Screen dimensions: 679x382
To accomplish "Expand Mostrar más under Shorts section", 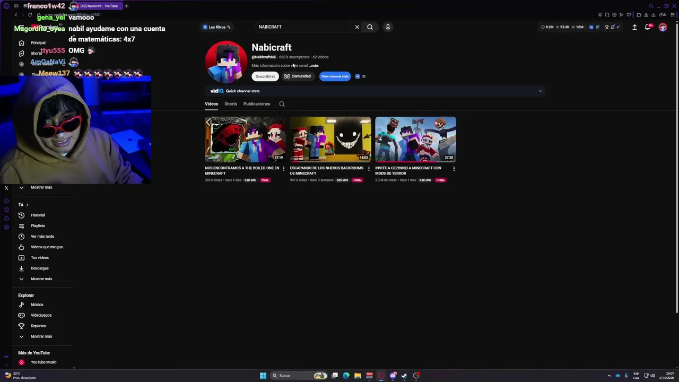I will coord(36,187).
